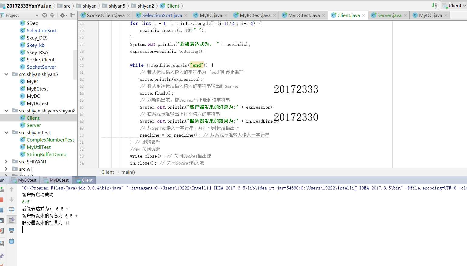Click line number 40 in editor gutter

coord(82,65)
